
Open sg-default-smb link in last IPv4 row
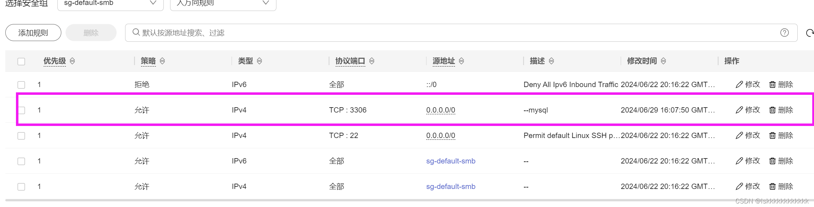(451, 186)
